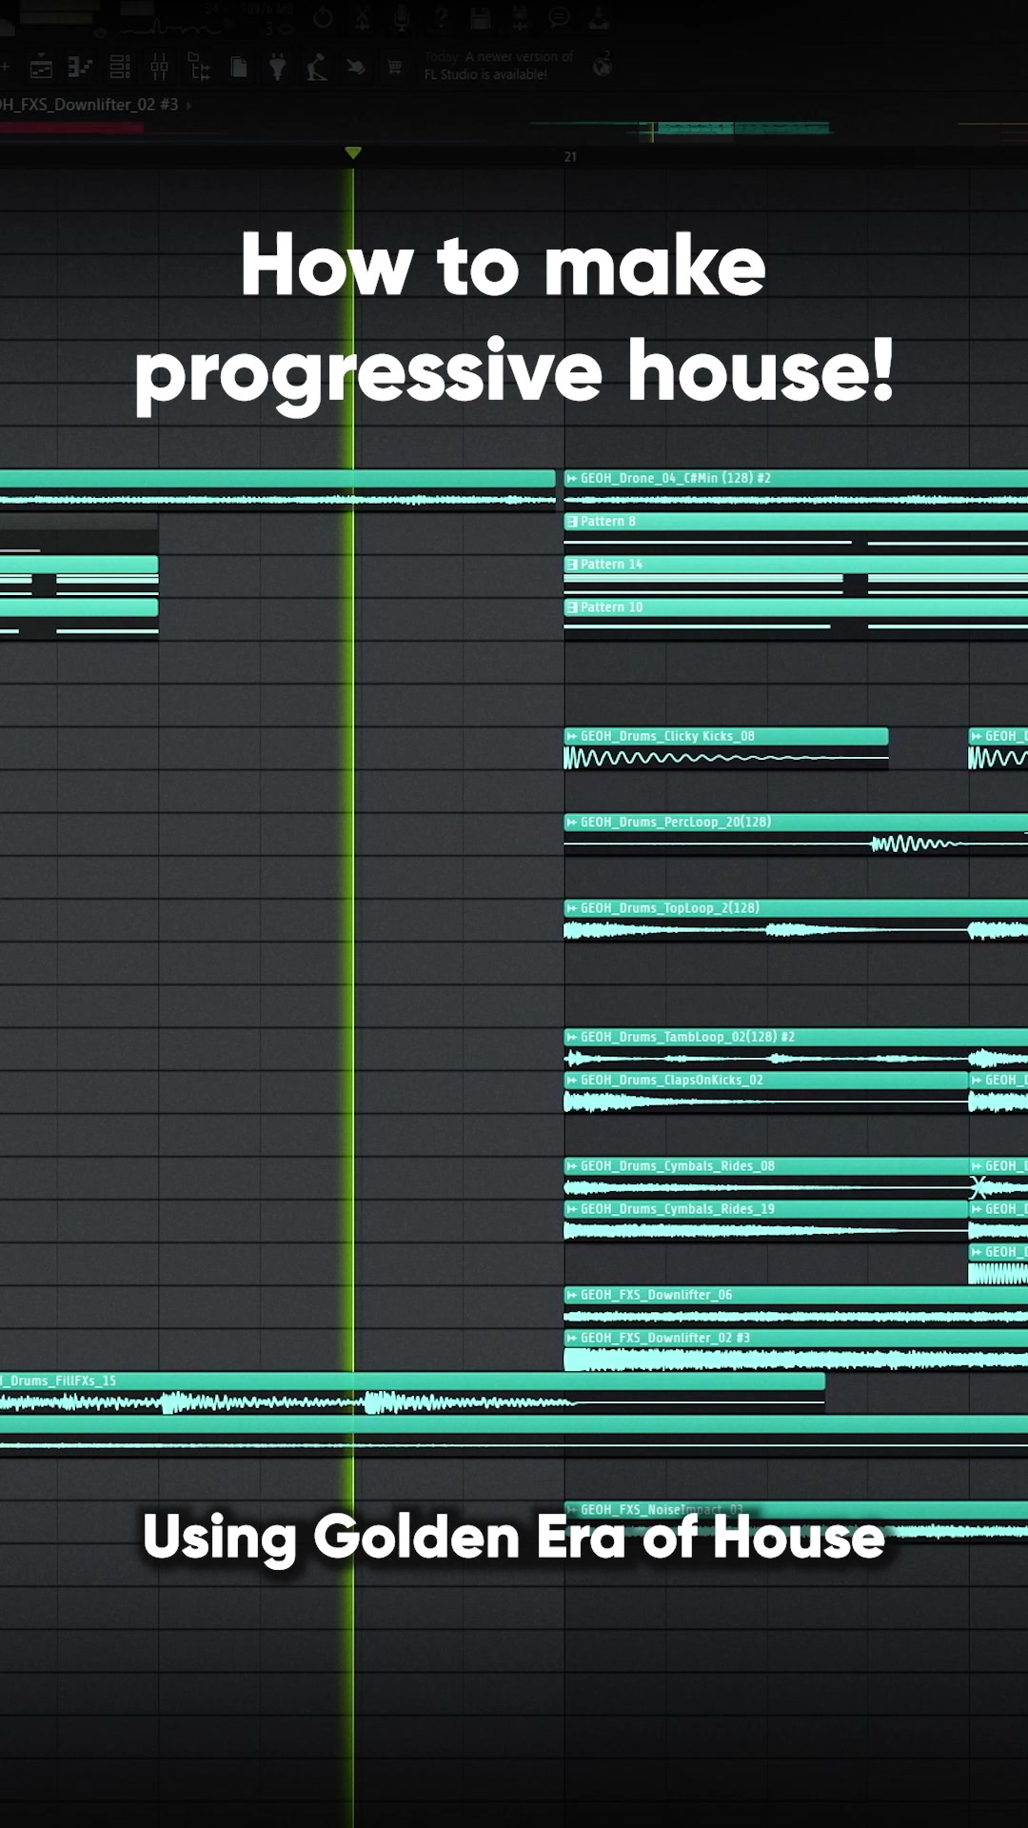Expand arrow beside H_FXS_Downlifter_02 #3 title

click(188, 105)
